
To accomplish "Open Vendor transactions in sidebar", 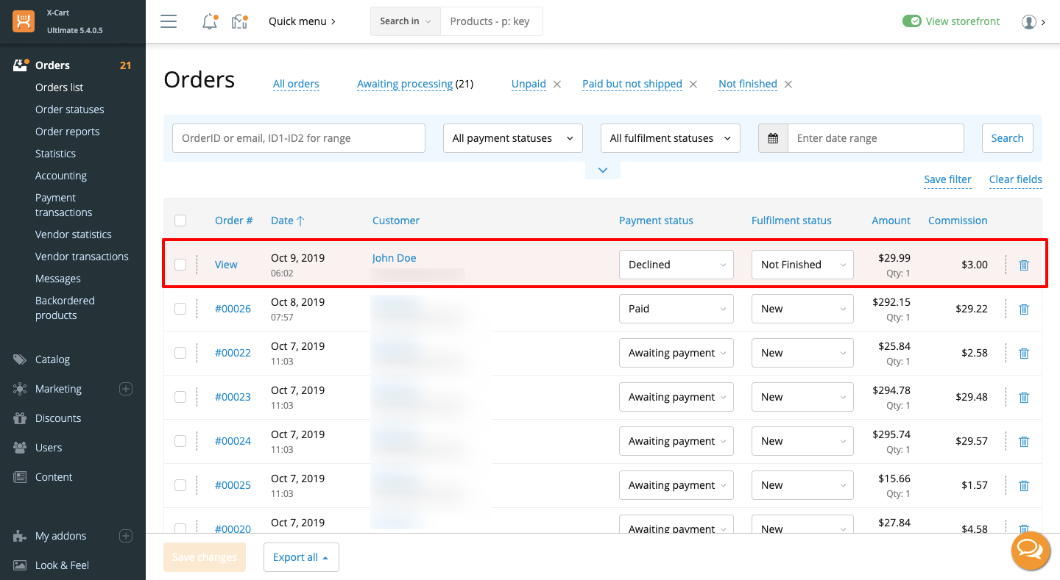I will (82, 257).
